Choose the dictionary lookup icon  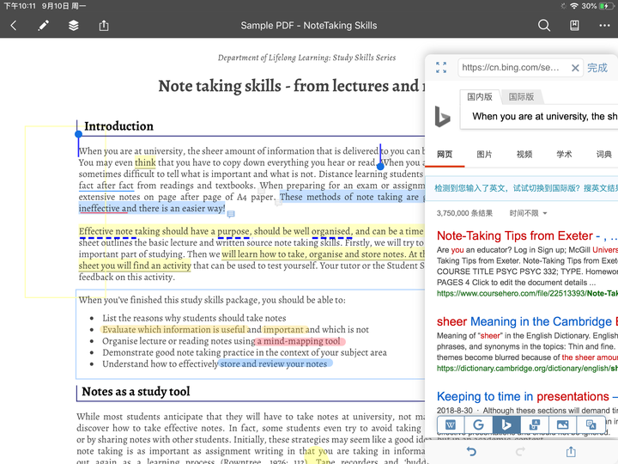point(534,425)
